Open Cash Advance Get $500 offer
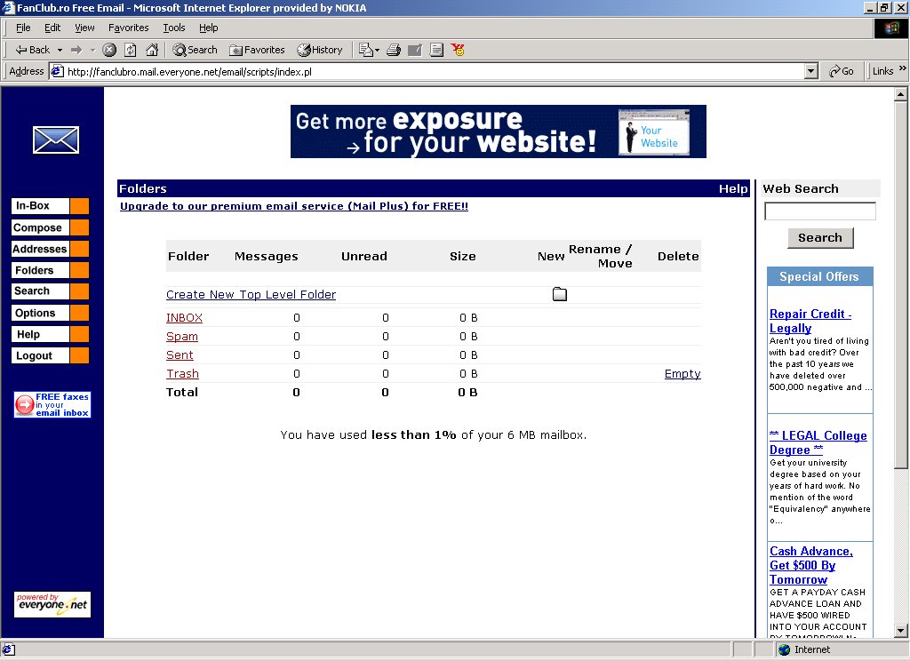This screenshot has width=910, height=661. click(810, 565)
